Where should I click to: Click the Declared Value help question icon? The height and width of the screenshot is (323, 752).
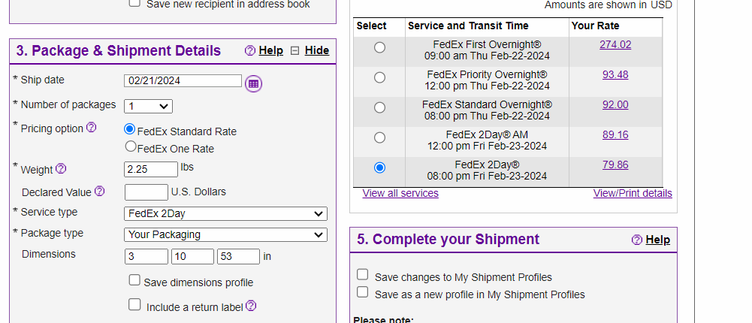pyautogui.click(x=99, y=192)
